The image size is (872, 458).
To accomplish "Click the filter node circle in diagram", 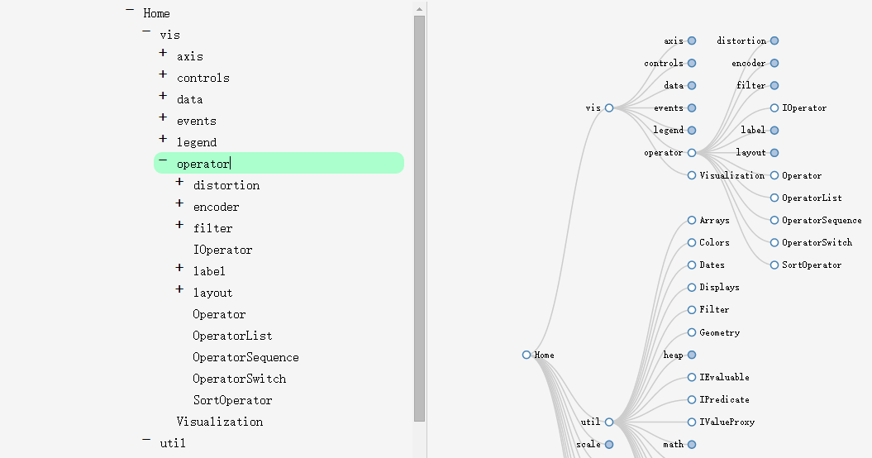I will click(774, 86).
